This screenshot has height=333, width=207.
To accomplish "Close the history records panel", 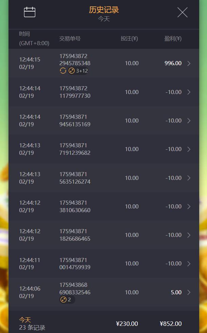I will (182, 13).
